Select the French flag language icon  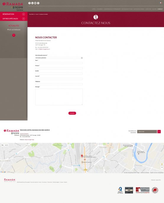[161, 3]
